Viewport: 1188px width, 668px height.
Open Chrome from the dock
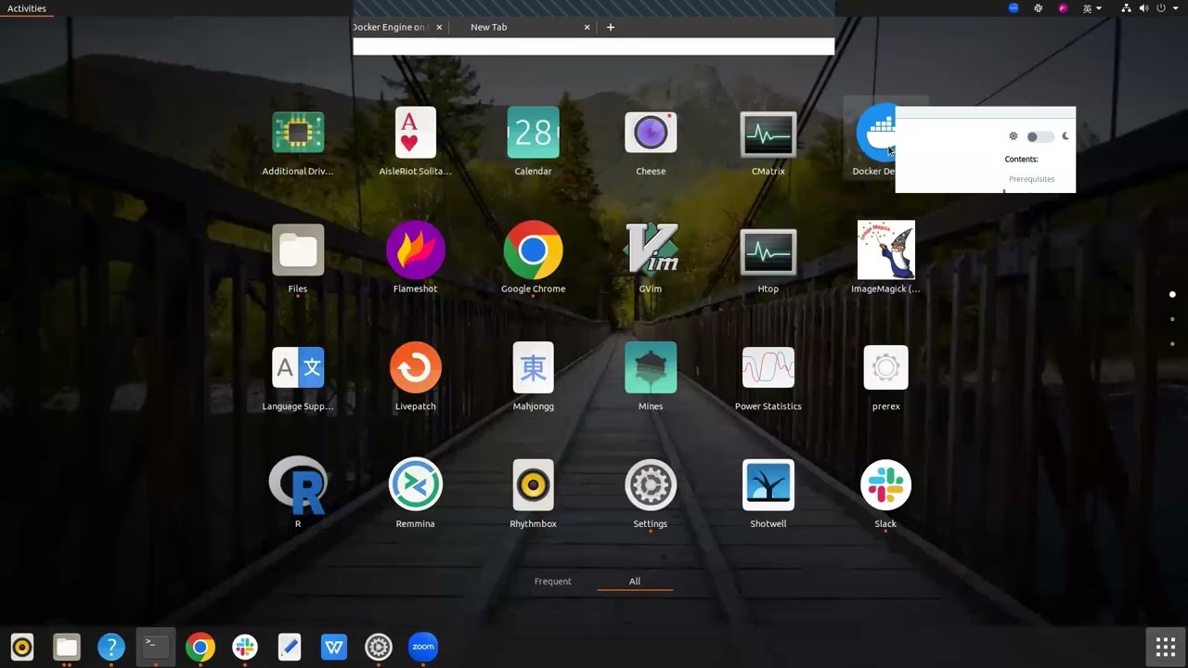point(200,647)
